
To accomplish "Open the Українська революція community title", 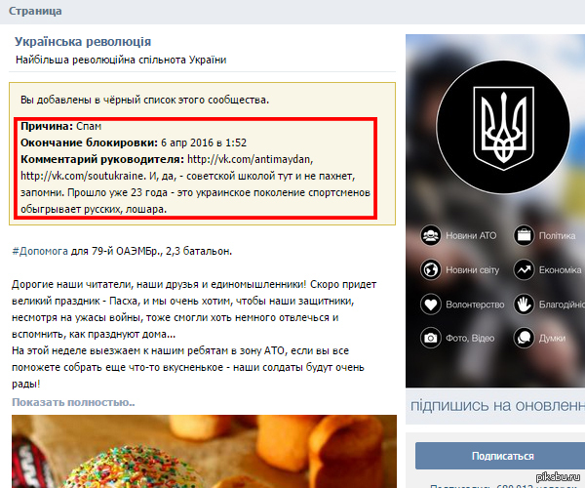I will click(83, 42).
